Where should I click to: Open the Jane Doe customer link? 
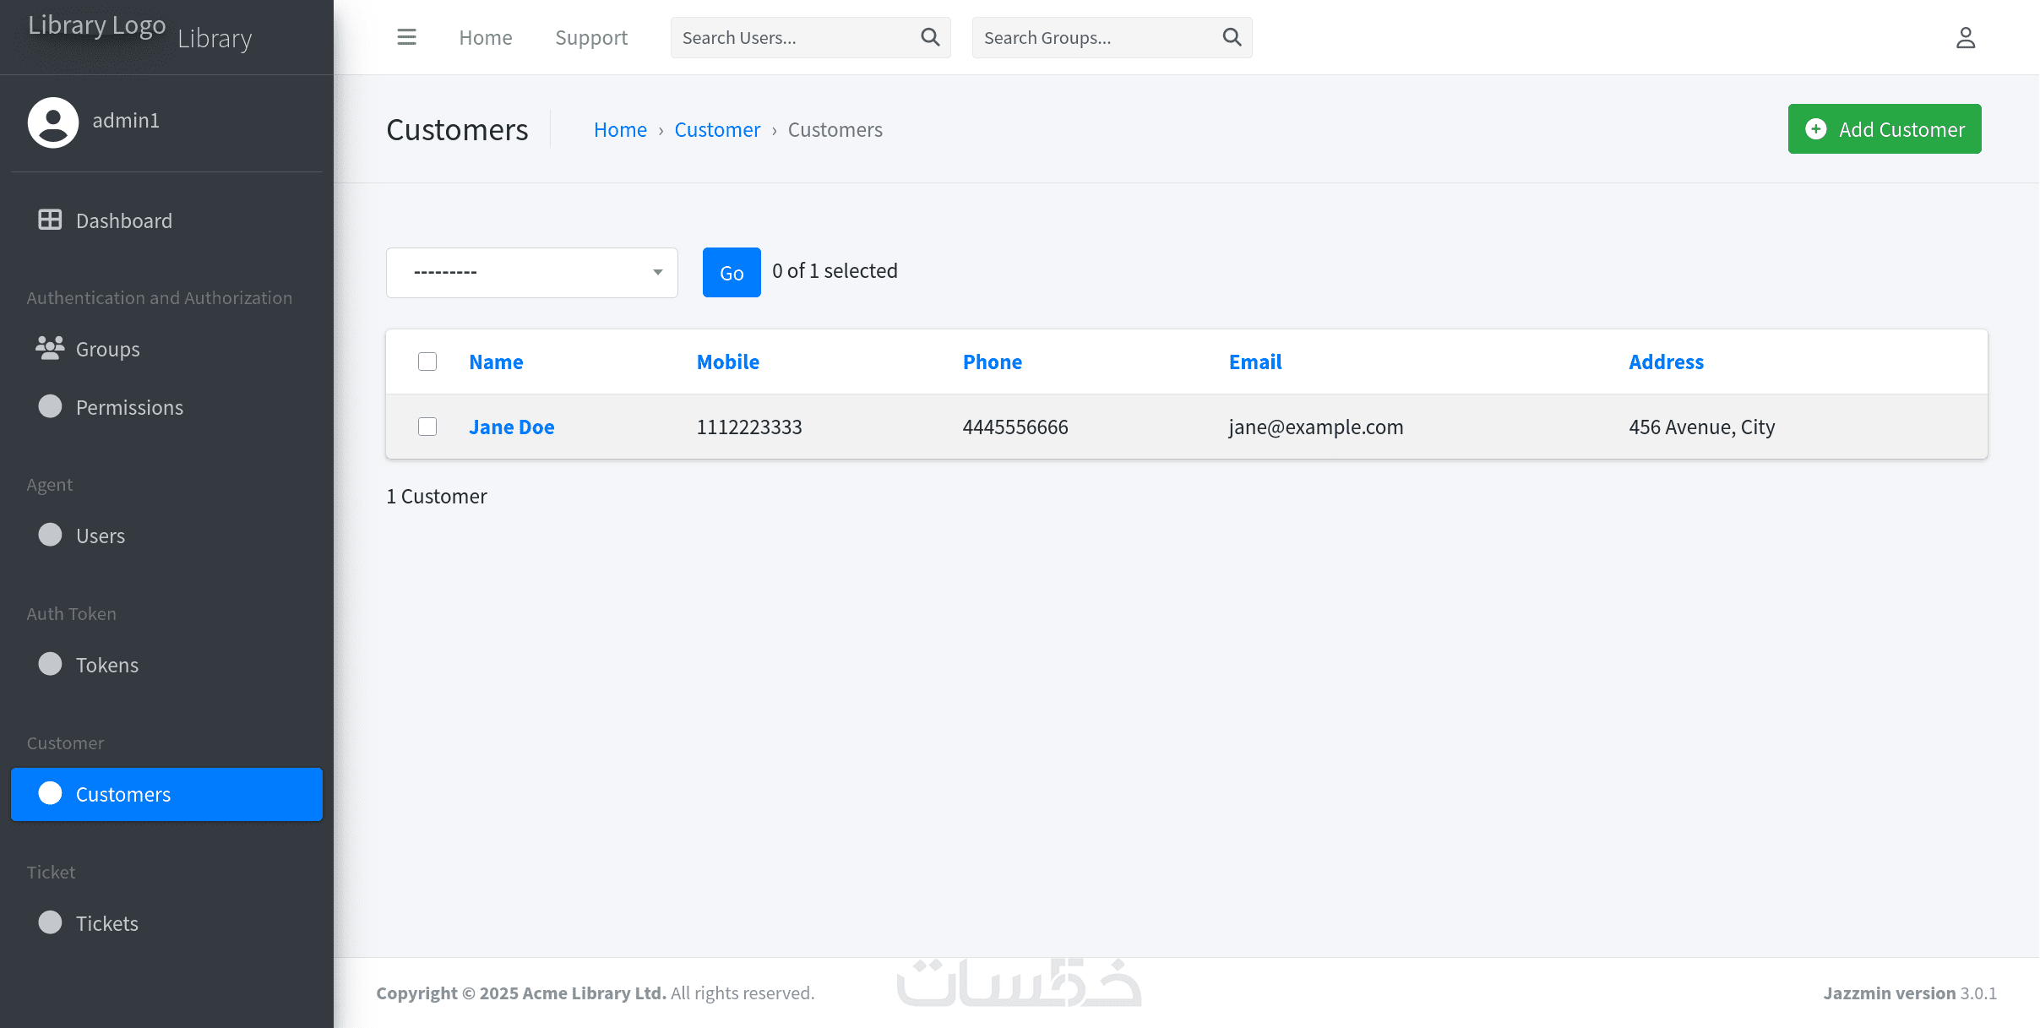pos(511,427)
